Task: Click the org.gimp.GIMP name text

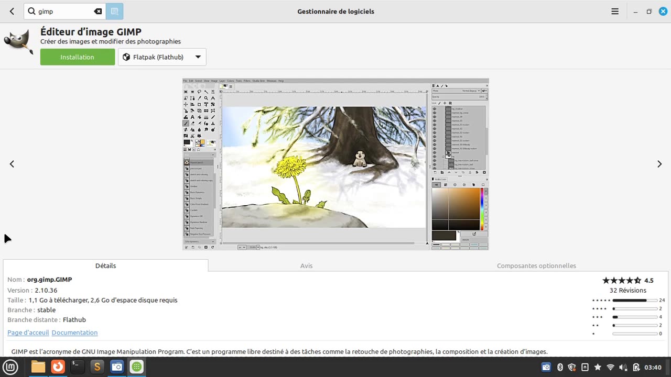Action: (x=49, y=280)
